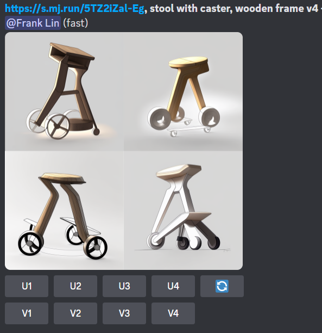Image resolution: width=322 pixels, height=333 pixels.
Task: Select the V3 variation button
Action: point(124,313)
